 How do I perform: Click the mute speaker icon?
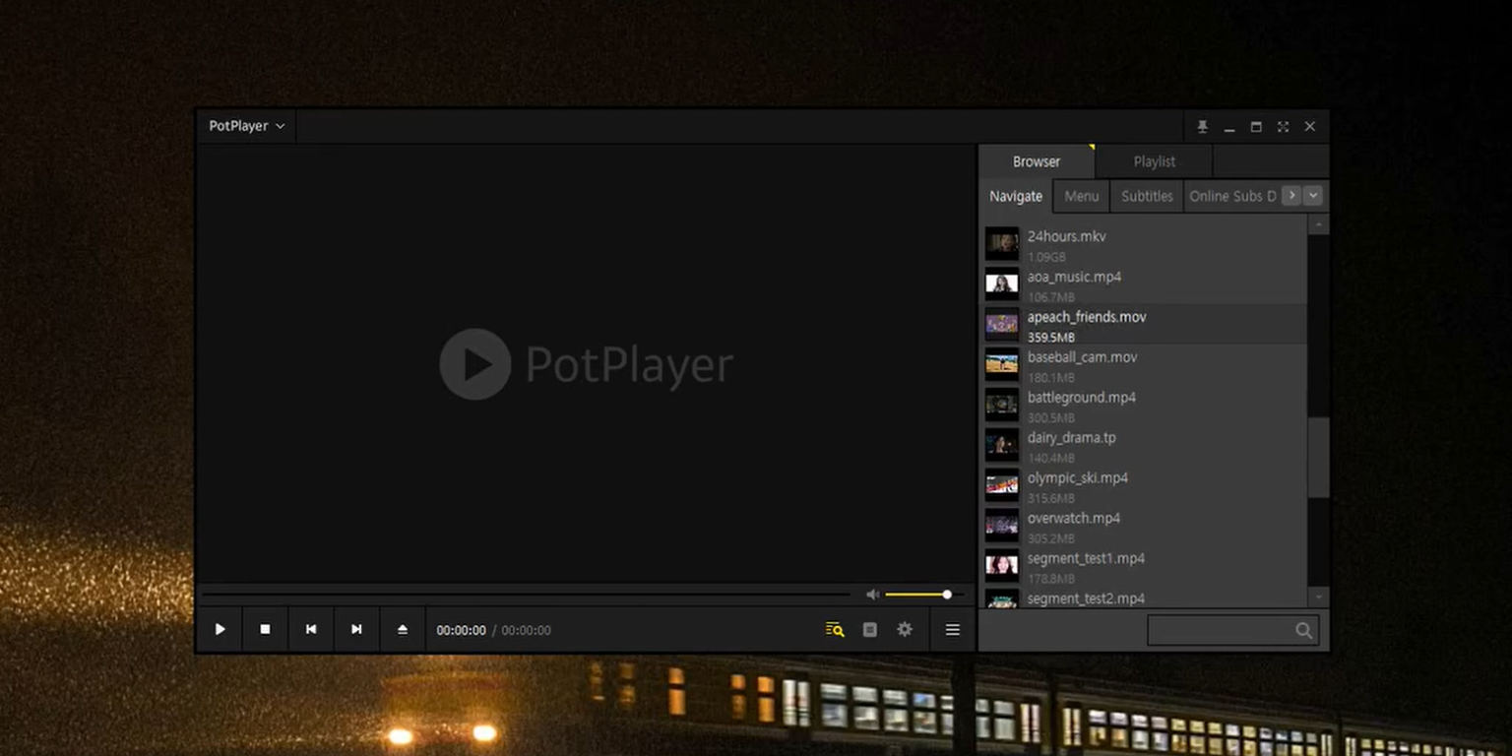click(871, 594)
